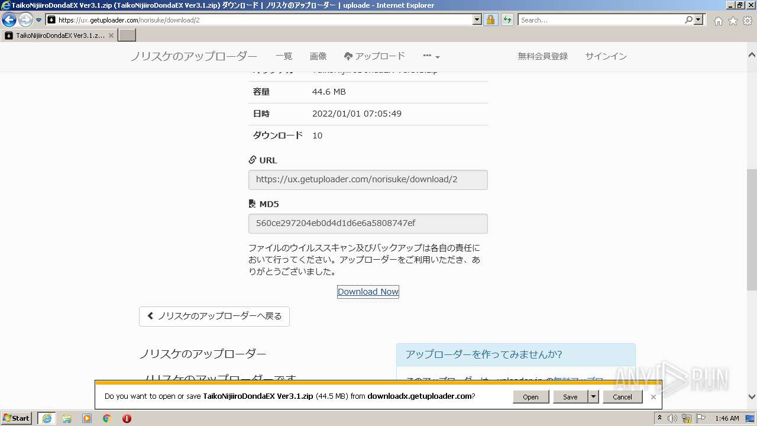
Task: Expand the Save options arrow
Action: click(x=593, y=397)
